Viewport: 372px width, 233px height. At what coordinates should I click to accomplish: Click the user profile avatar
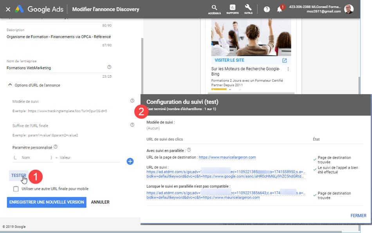[x=349, y=9]
